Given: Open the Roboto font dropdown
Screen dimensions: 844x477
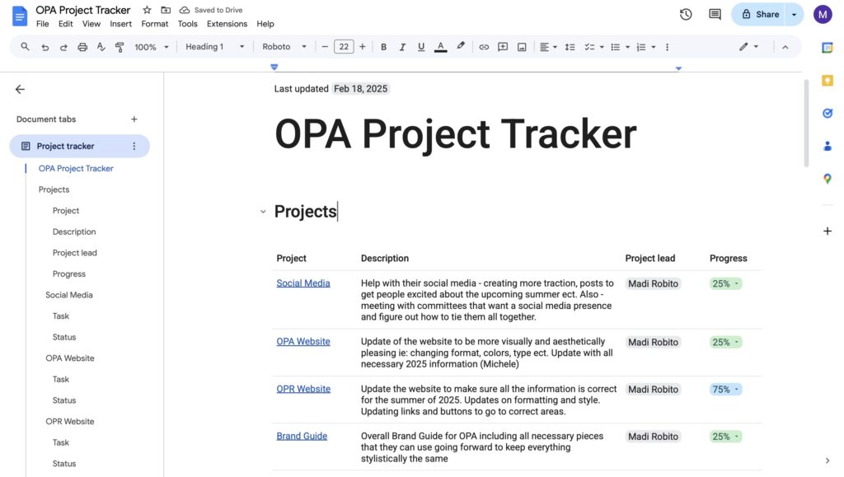Looking at the screenshot, I should (x=284, y=47).
